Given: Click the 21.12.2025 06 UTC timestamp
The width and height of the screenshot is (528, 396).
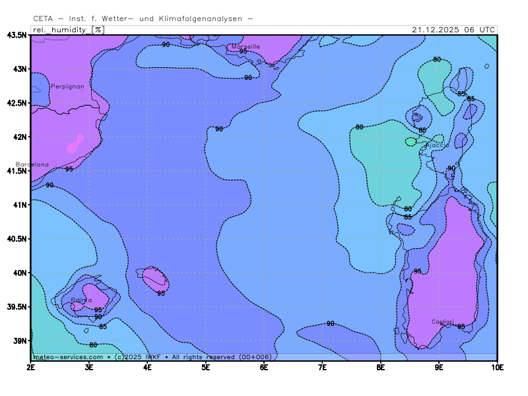Looking at the screenshot, I should 453,30.
